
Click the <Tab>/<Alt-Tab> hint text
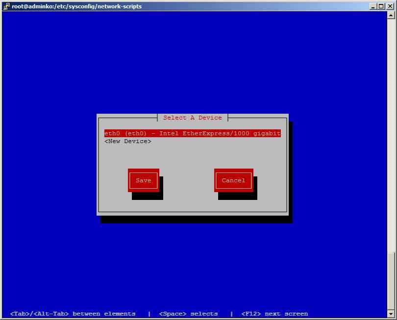[73, 314]
